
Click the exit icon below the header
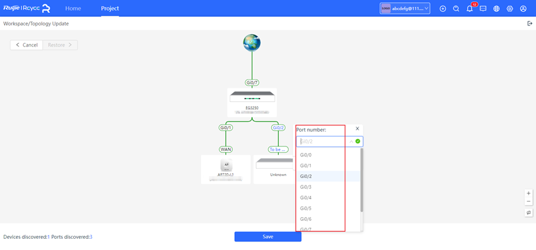530,24
